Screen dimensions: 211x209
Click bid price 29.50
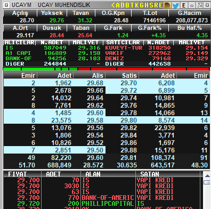click(95, 150)
